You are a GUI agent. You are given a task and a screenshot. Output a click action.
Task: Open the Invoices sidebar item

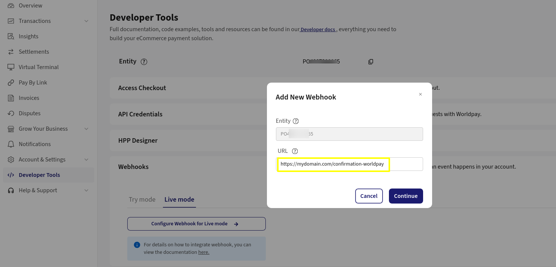(x=29, y=98)
